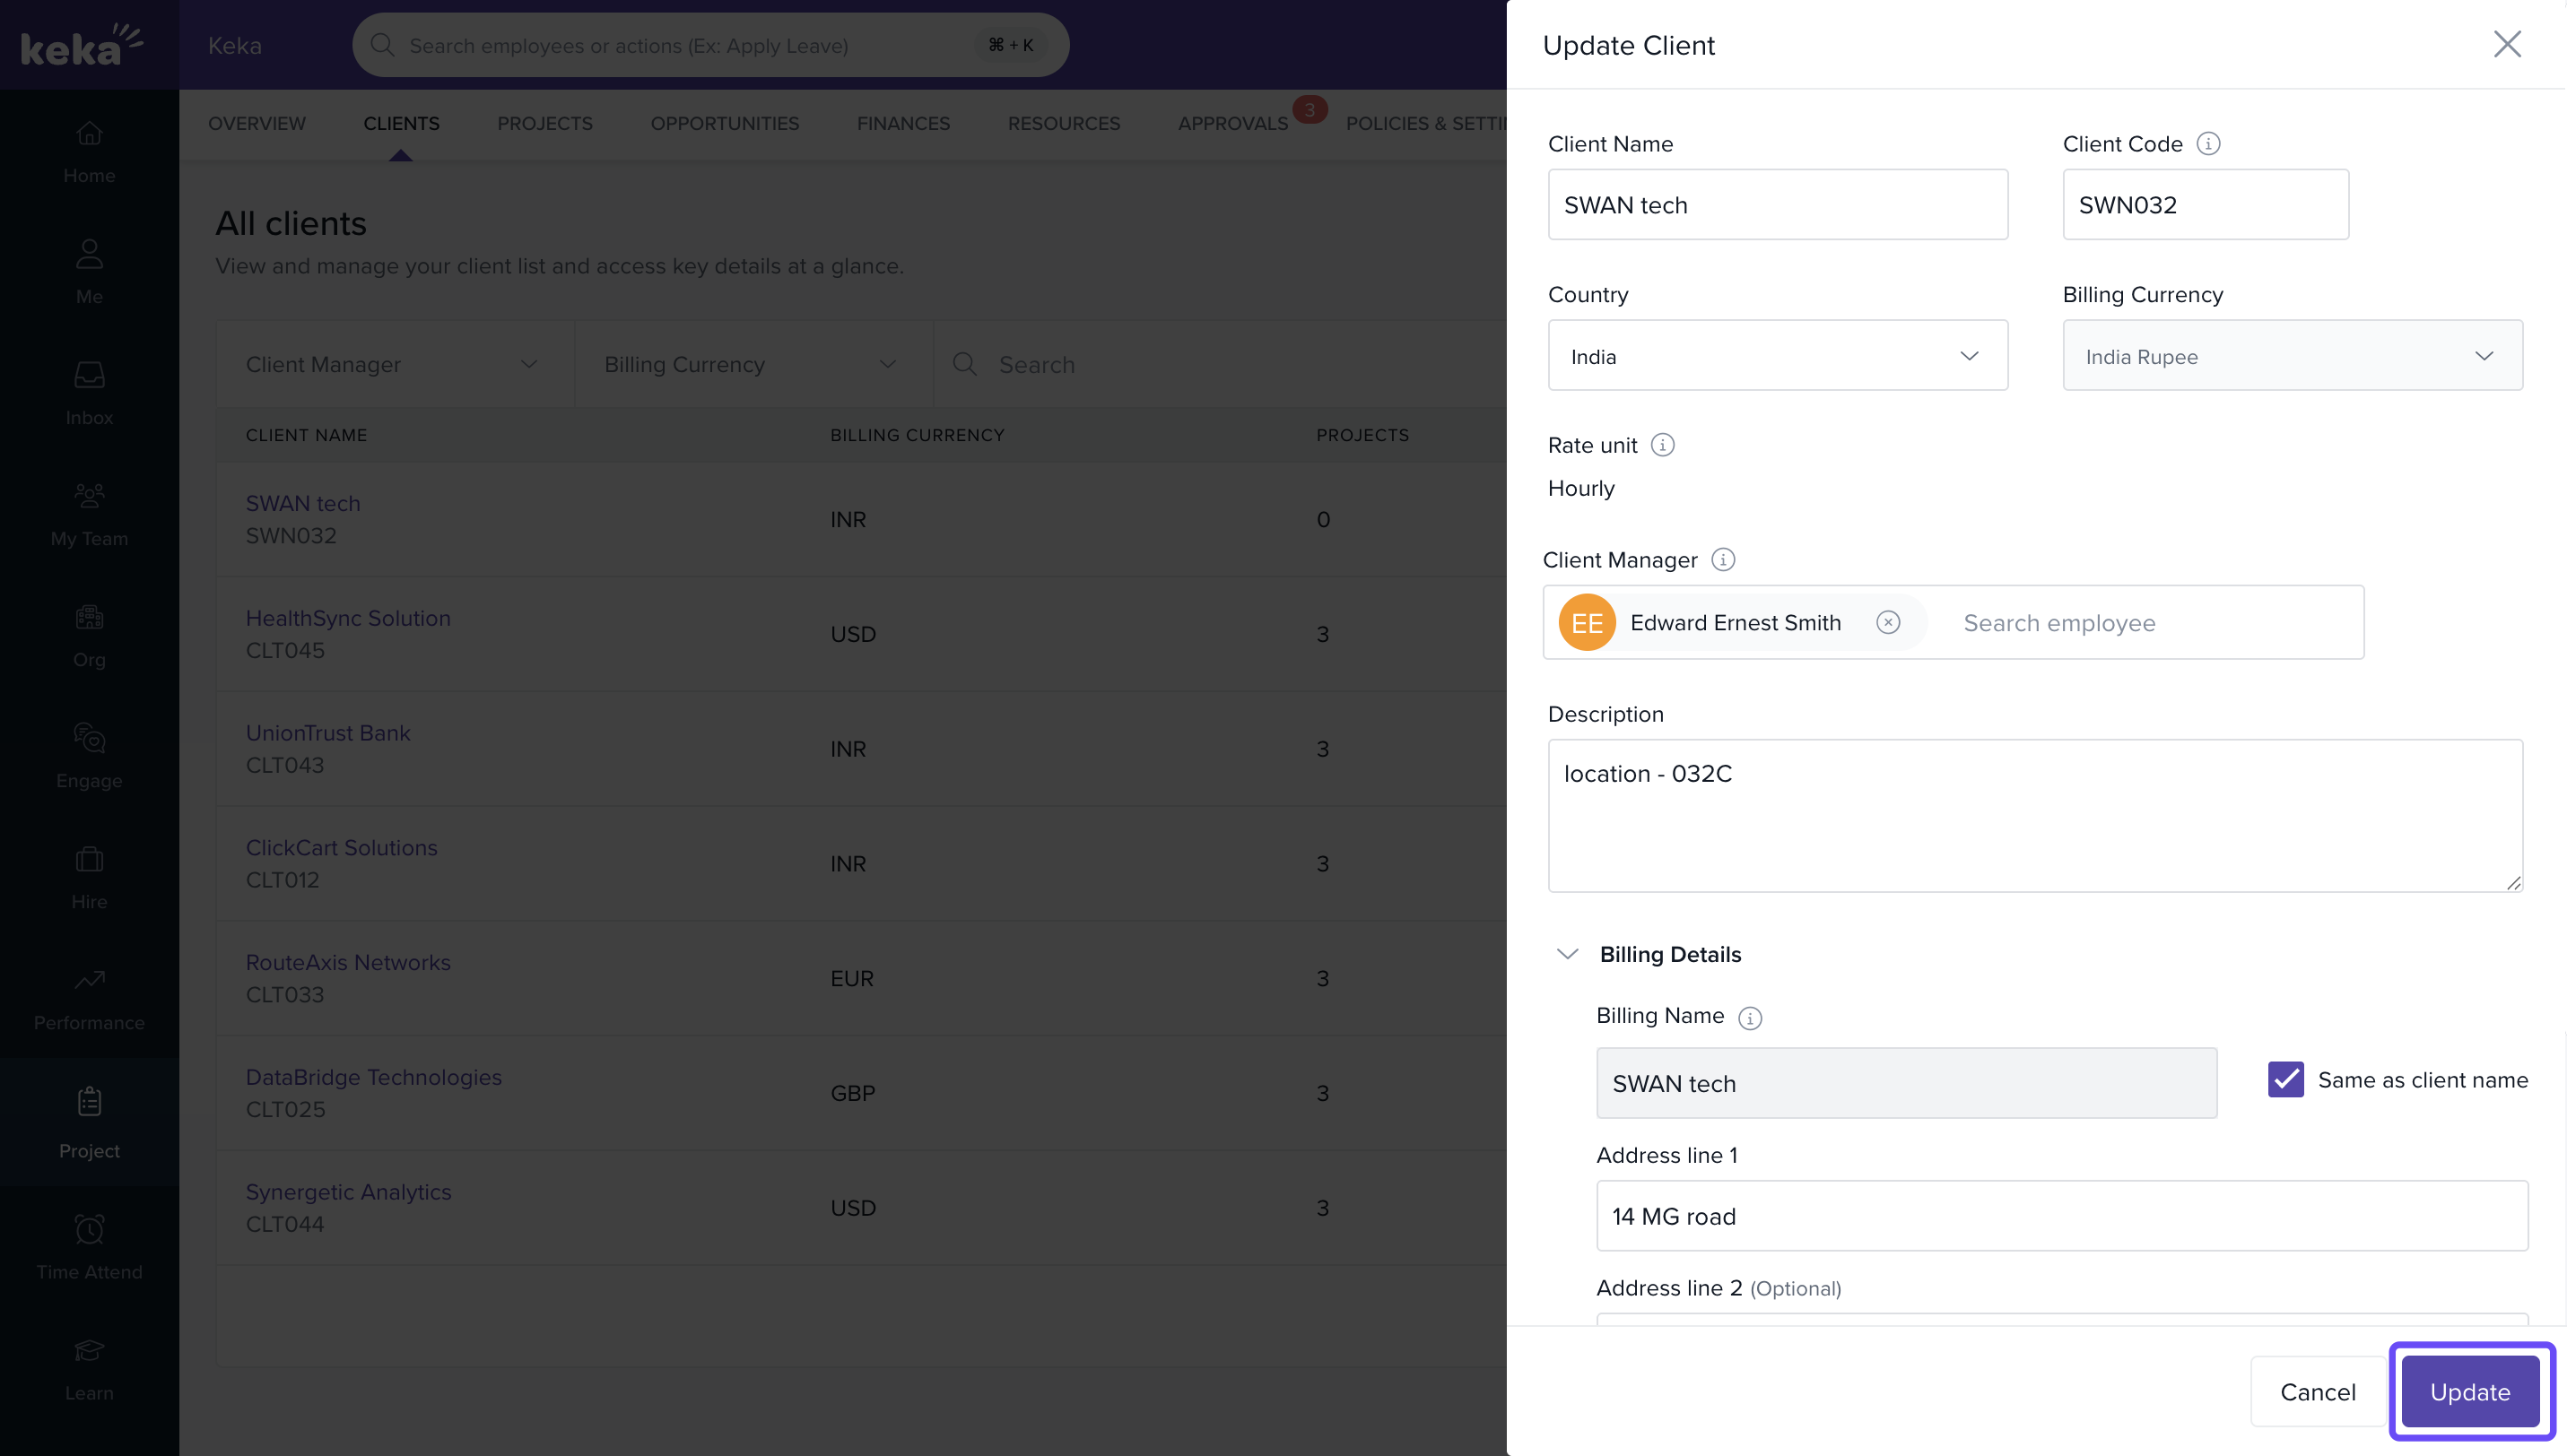Open the Billing Currency India Rupee dropdown
The image size is (2567, 1456).
tap(2291, 356)
